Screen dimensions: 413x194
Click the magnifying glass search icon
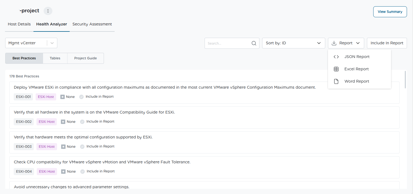(x=254, y=43)
